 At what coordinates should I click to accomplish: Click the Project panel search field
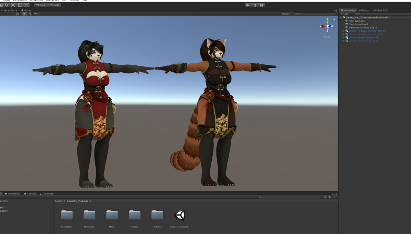coord(290,197)
